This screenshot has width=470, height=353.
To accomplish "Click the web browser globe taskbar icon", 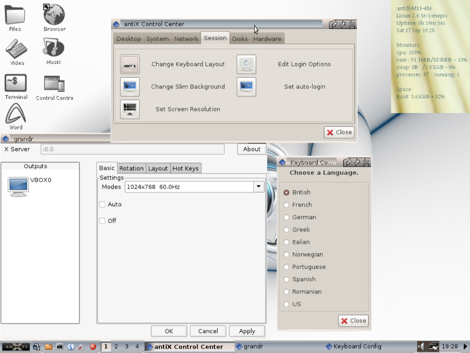I will (71, 347).
